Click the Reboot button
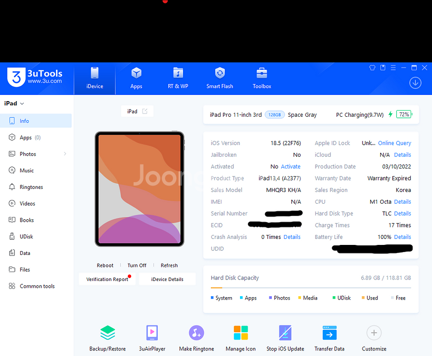 tap(105, 265)
